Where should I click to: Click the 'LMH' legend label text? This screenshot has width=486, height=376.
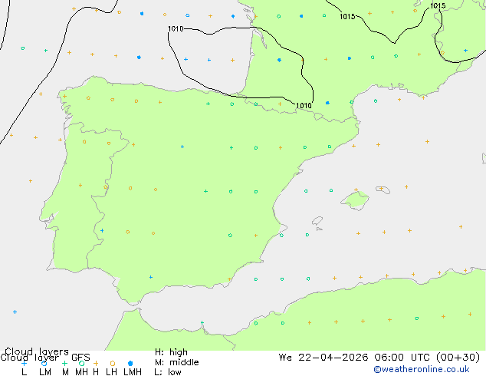133,372
